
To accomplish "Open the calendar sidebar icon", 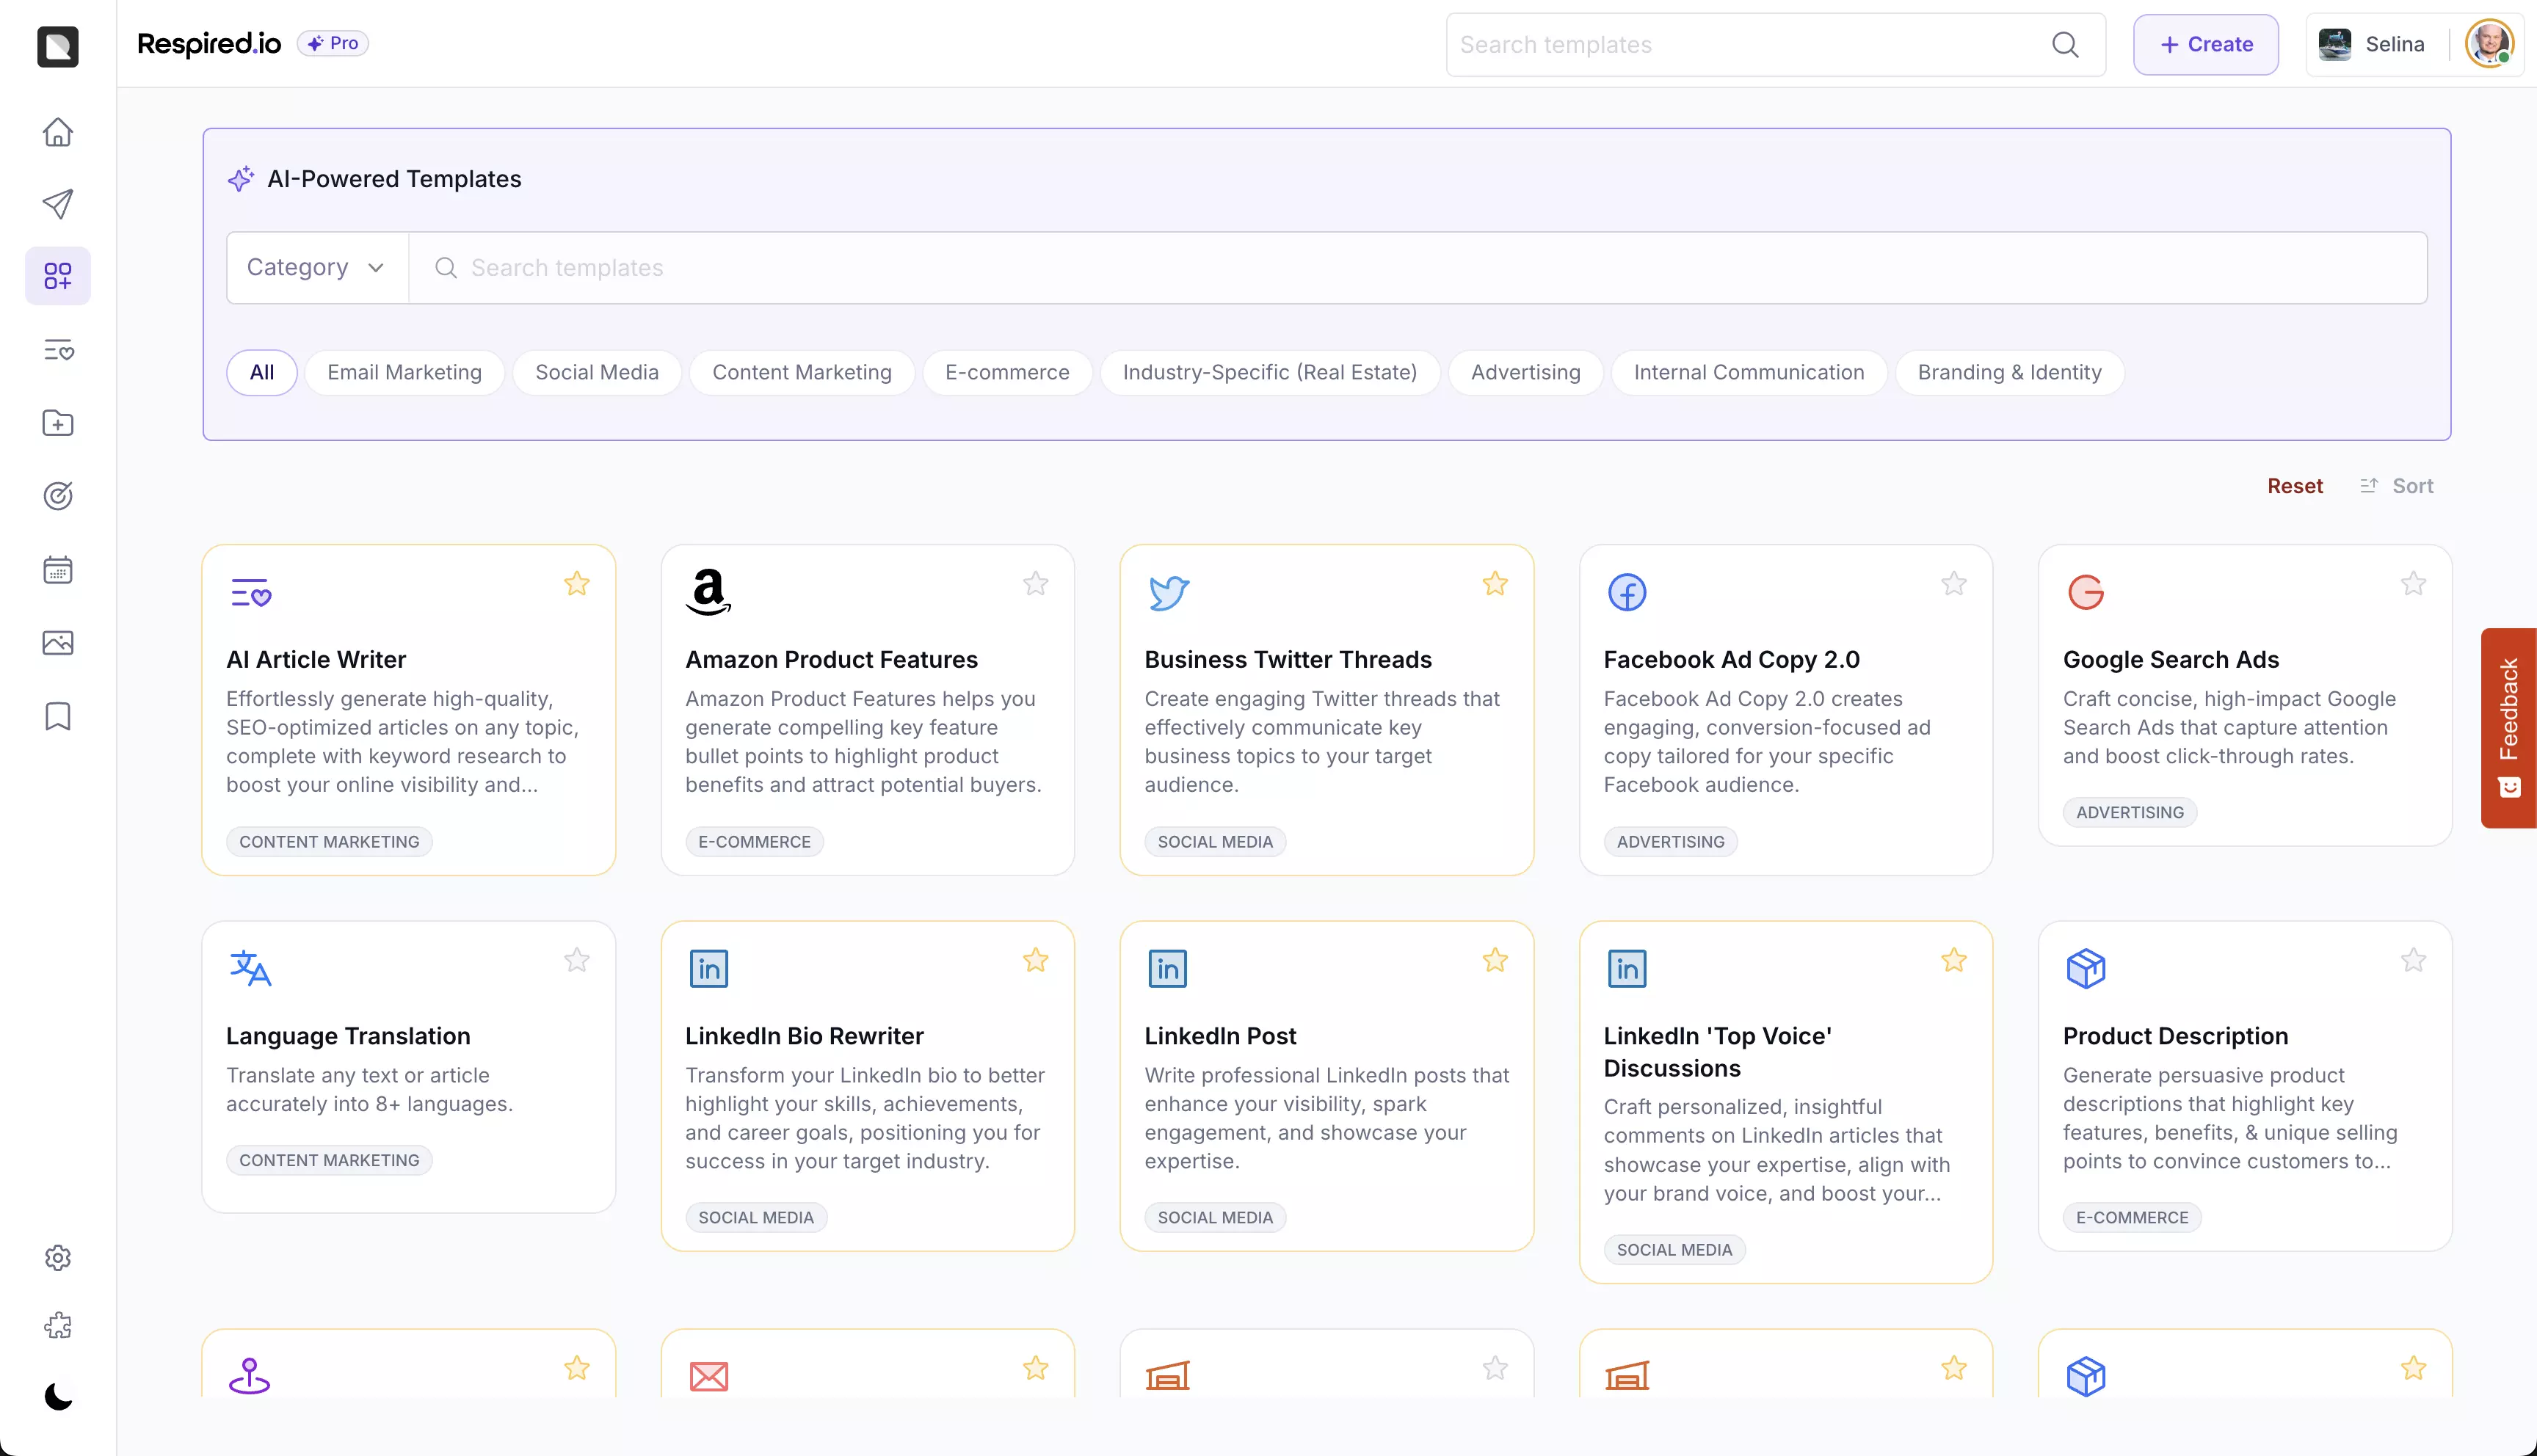I will click(58, 570).
